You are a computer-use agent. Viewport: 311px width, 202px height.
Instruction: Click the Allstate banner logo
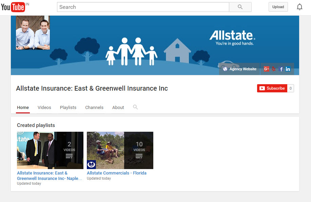coord(232,38)
